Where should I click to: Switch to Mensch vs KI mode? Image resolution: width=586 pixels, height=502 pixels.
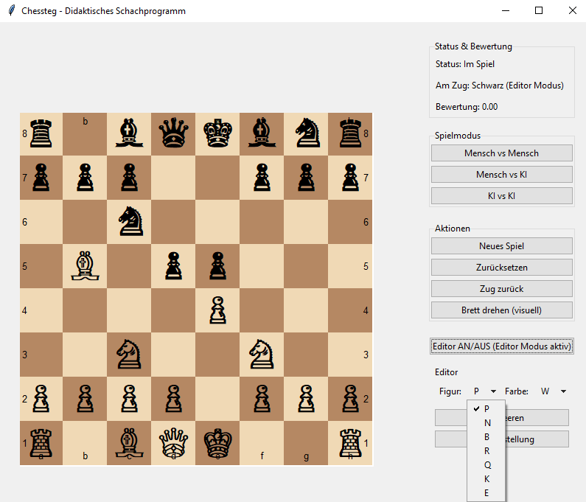[x=501, y=175]
